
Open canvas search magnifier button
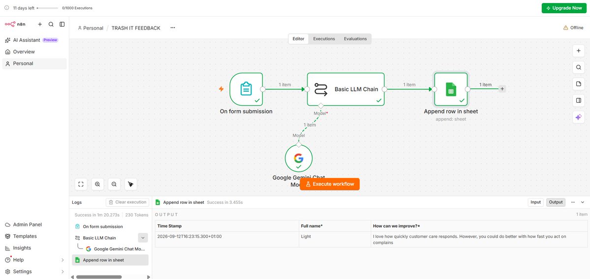579,68
